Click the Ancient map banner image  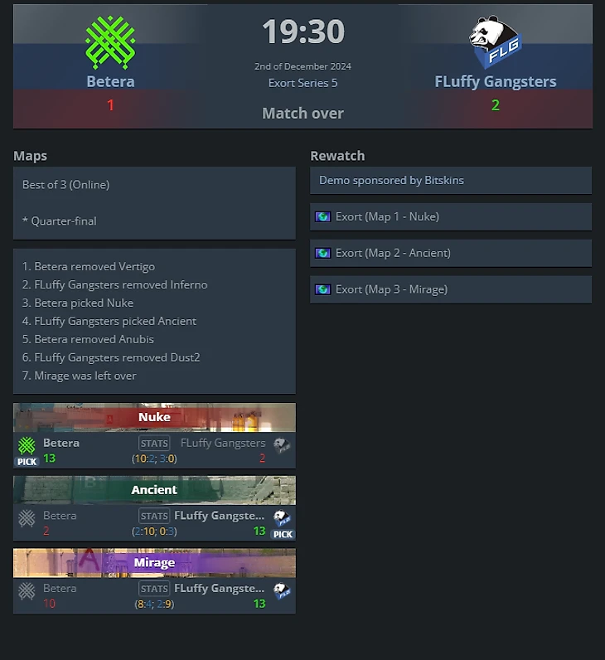coord(154,490)
